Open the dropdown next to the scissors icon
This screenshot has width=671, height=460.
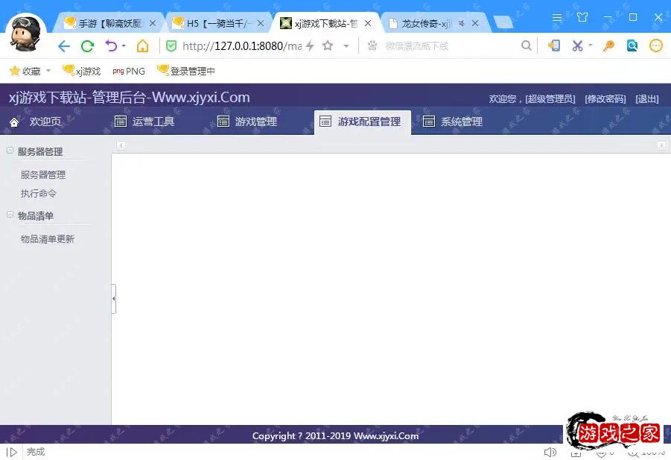(589, 45)
